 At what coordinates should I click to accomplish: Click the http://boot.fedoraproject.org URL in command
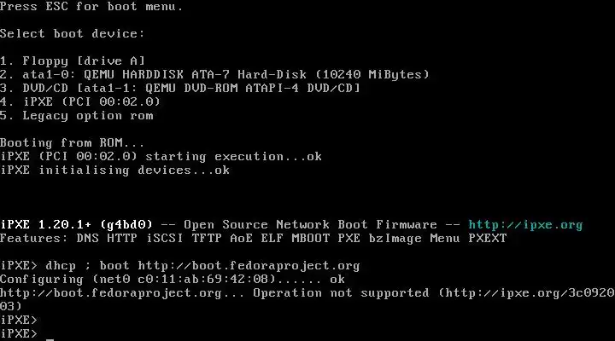[x=249, y=266]
